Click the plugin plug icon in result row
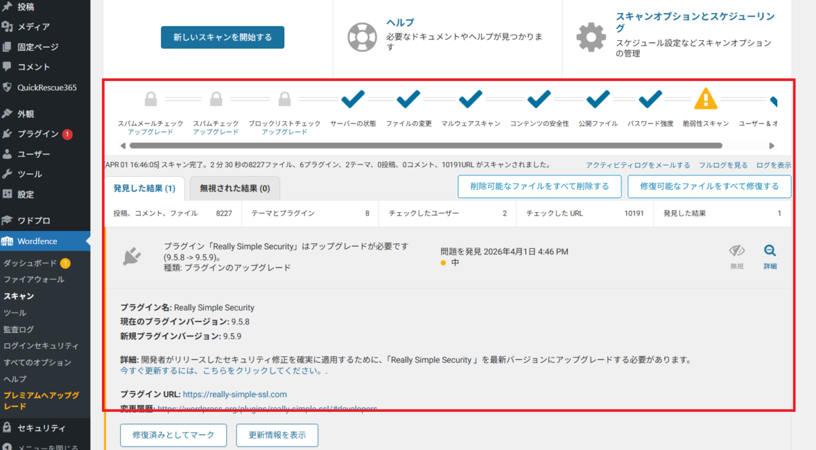The image size is (816, 450). [x=133, y=256]
